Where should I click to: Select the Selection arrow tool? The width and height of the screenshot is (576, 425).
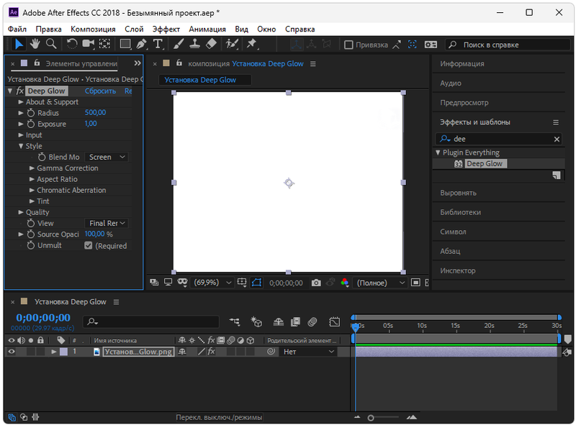click(19, 44)
